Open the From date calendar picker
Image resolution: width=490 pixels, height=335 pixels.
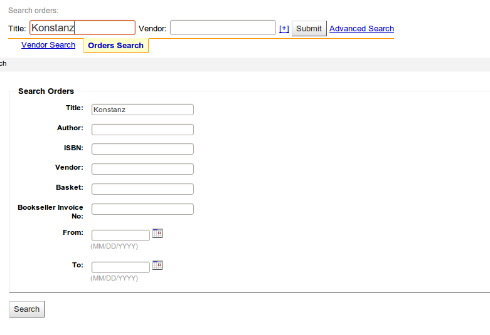(x=157, y=233)
